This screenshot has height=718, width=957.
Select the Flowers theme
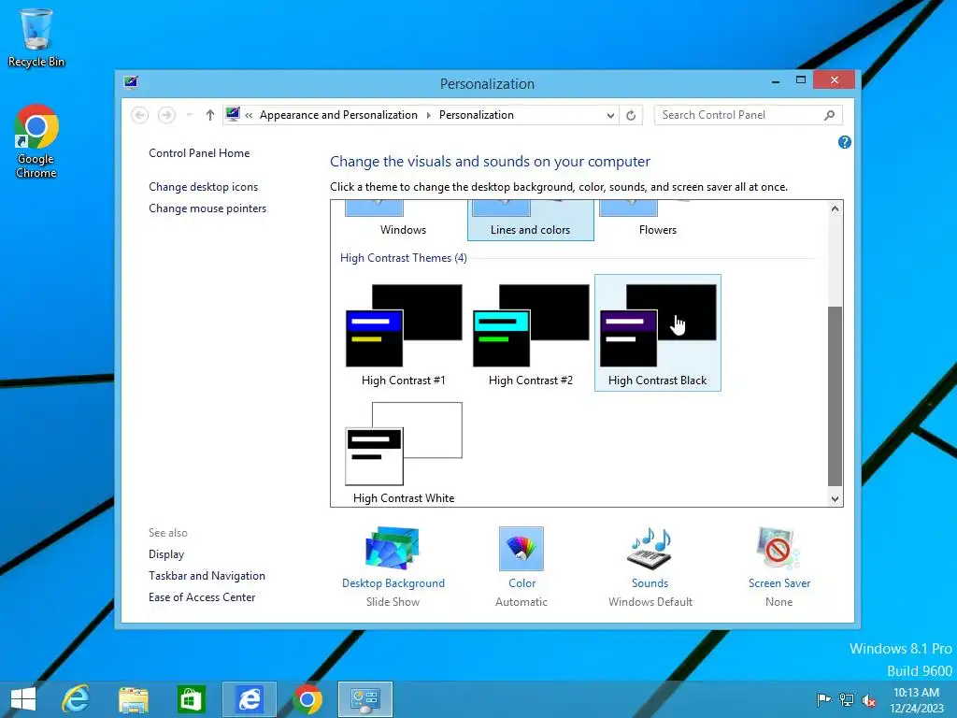pyautogui.click(x=657, y=221)
